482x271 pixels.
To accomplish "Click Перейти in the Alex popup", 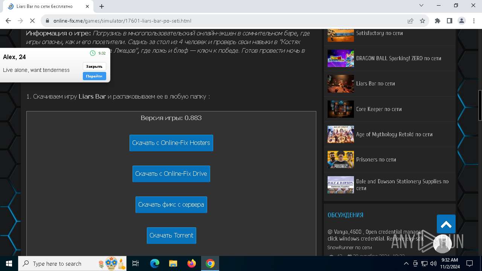I will point(94,76).
